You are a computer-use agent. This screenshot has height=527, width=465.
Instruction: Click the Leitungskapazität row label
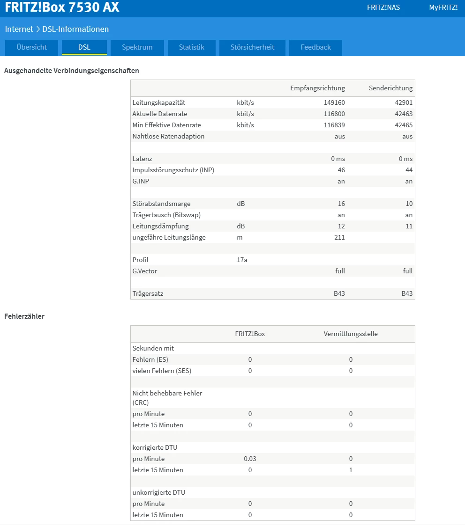pos(158,102)
